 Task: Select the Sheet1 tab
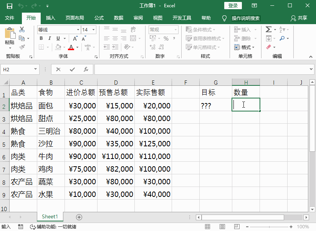(x=50, y=217)
